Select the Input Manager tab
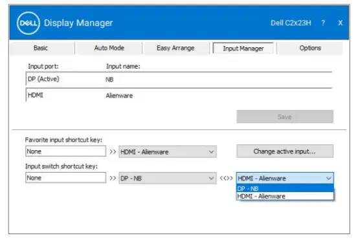 [x=243, y=49]
